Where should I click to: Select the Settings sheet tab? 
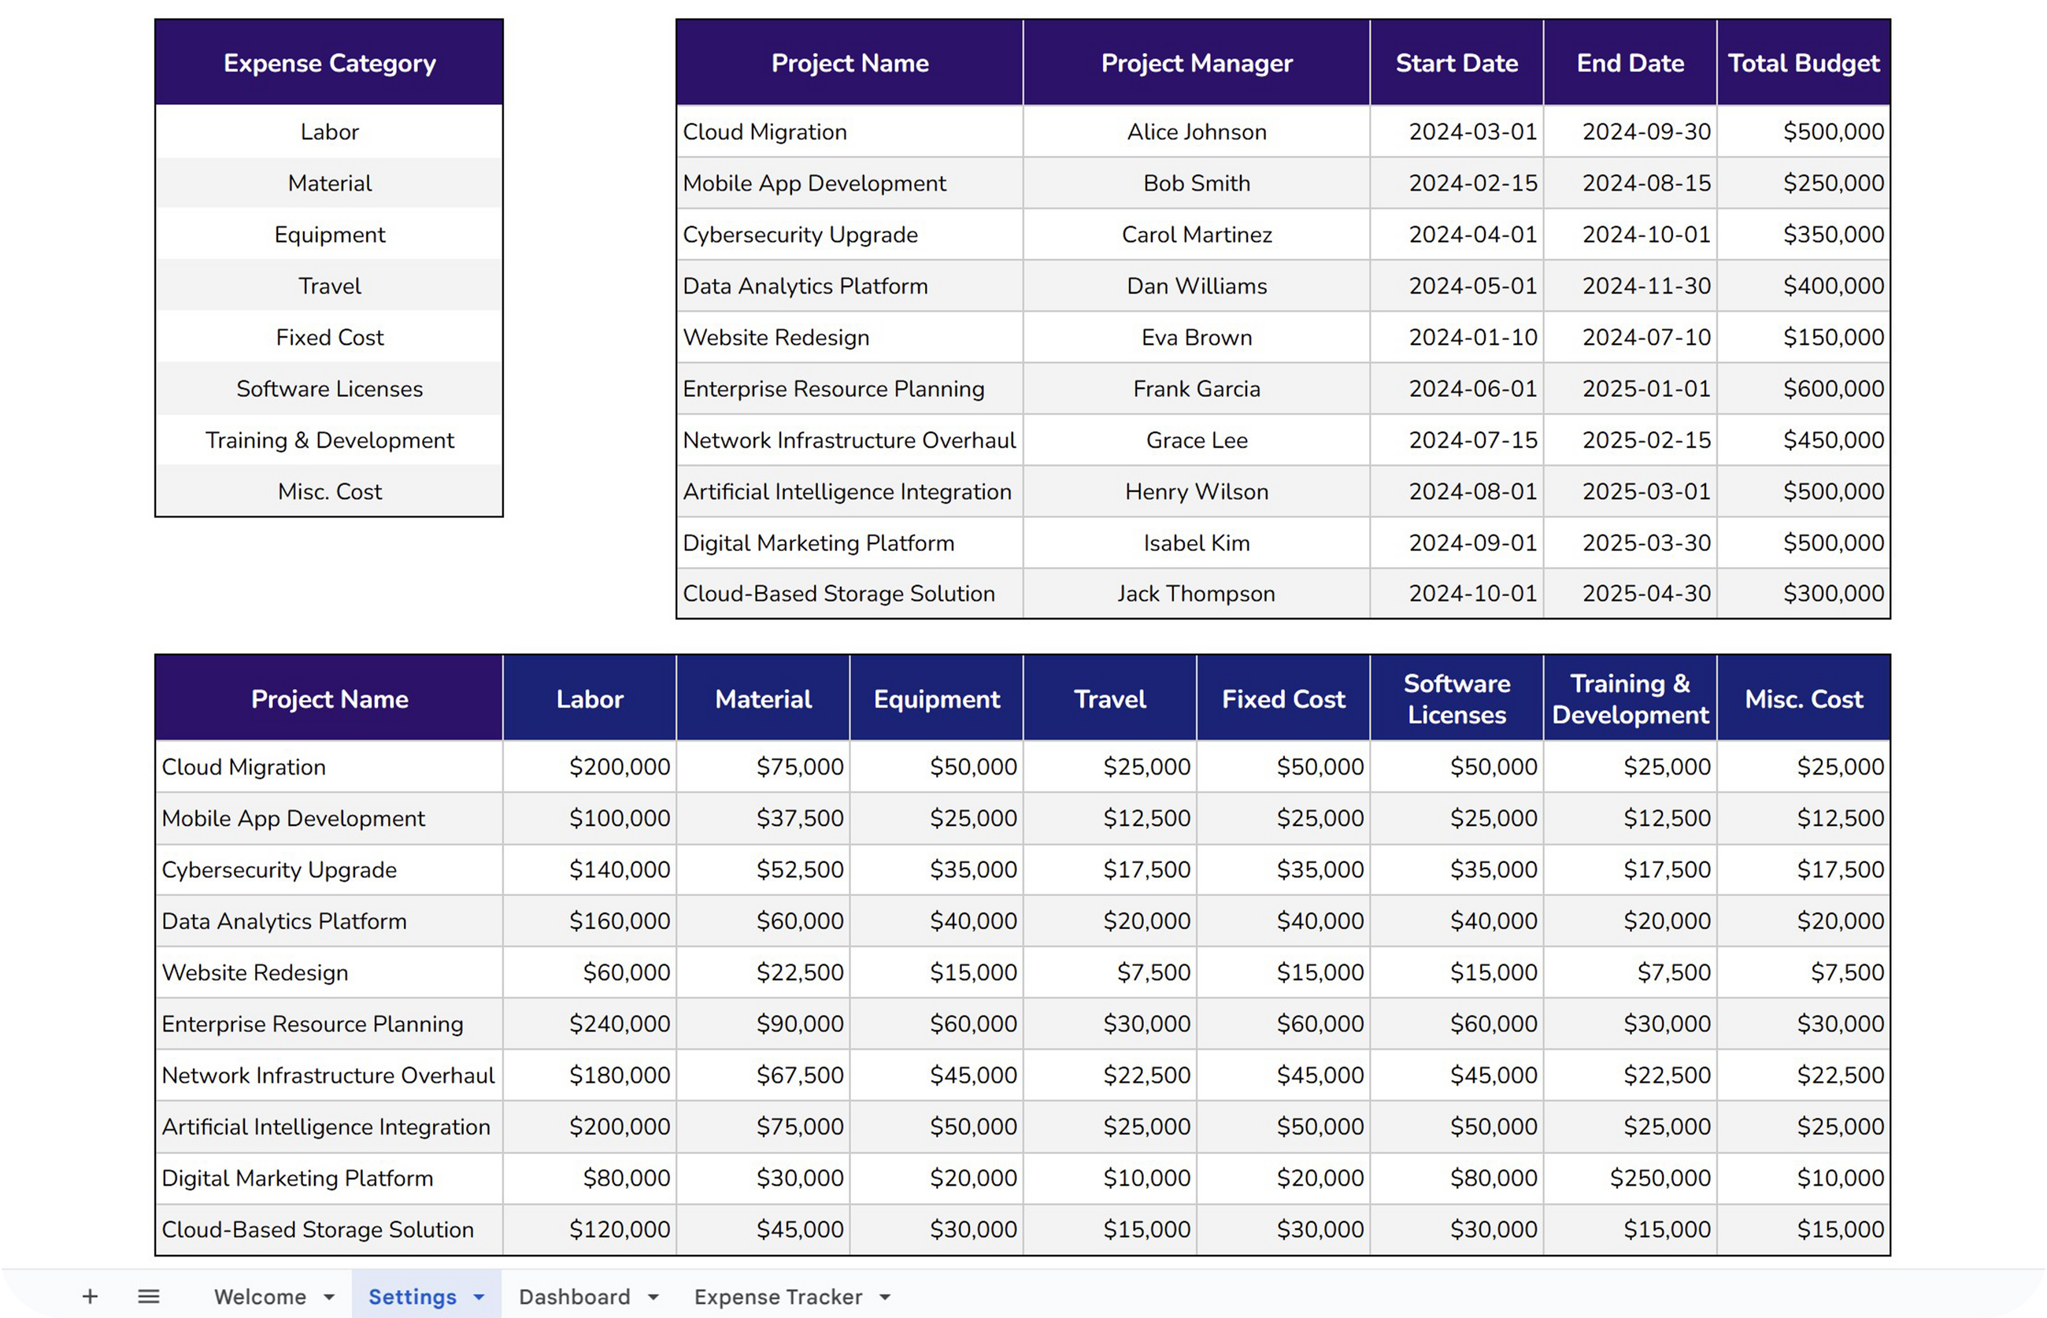pos(412,1297)
